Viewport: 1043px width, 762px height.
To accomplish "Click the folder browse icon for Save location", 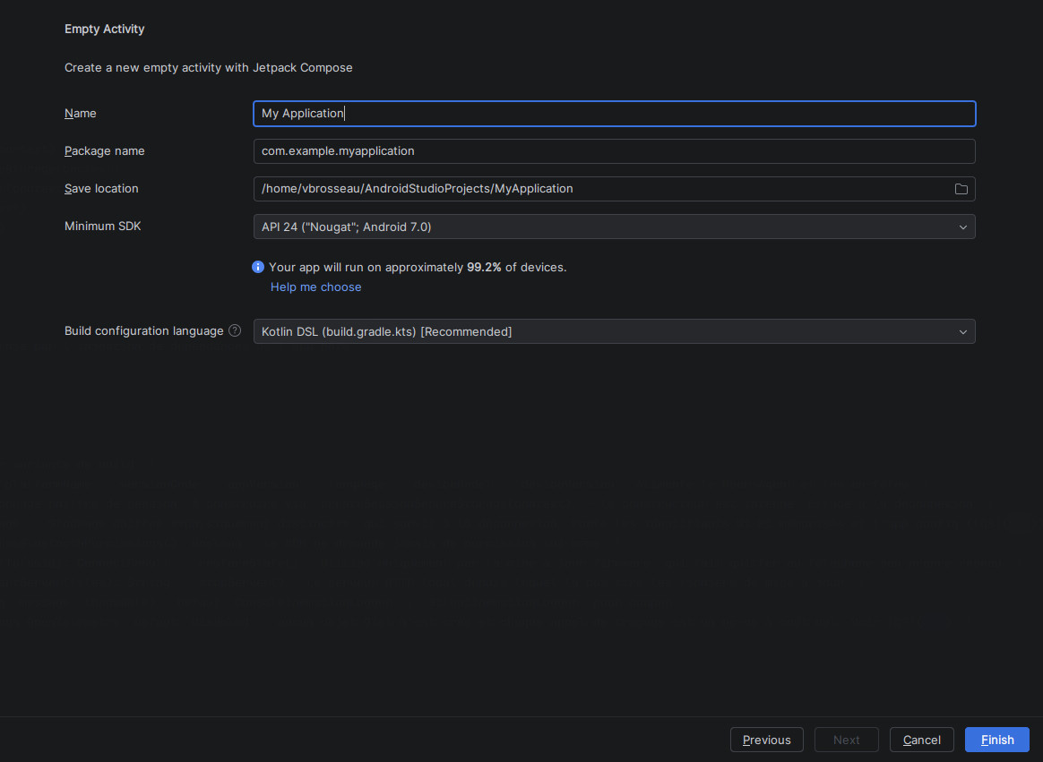I will pos(961,189).
